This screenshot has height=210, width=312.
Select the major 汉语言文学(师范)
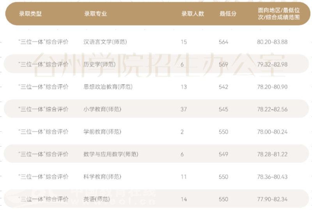click(x=105, y=42)
